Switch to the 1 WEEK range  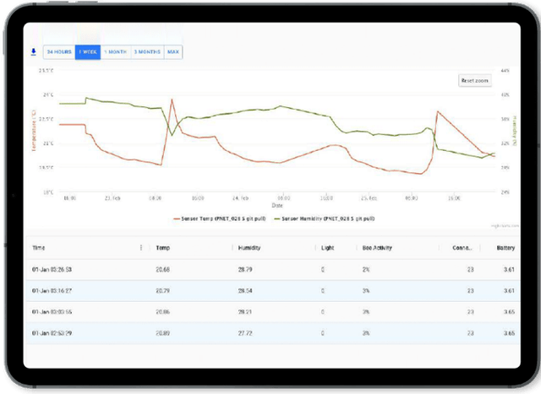88,52
